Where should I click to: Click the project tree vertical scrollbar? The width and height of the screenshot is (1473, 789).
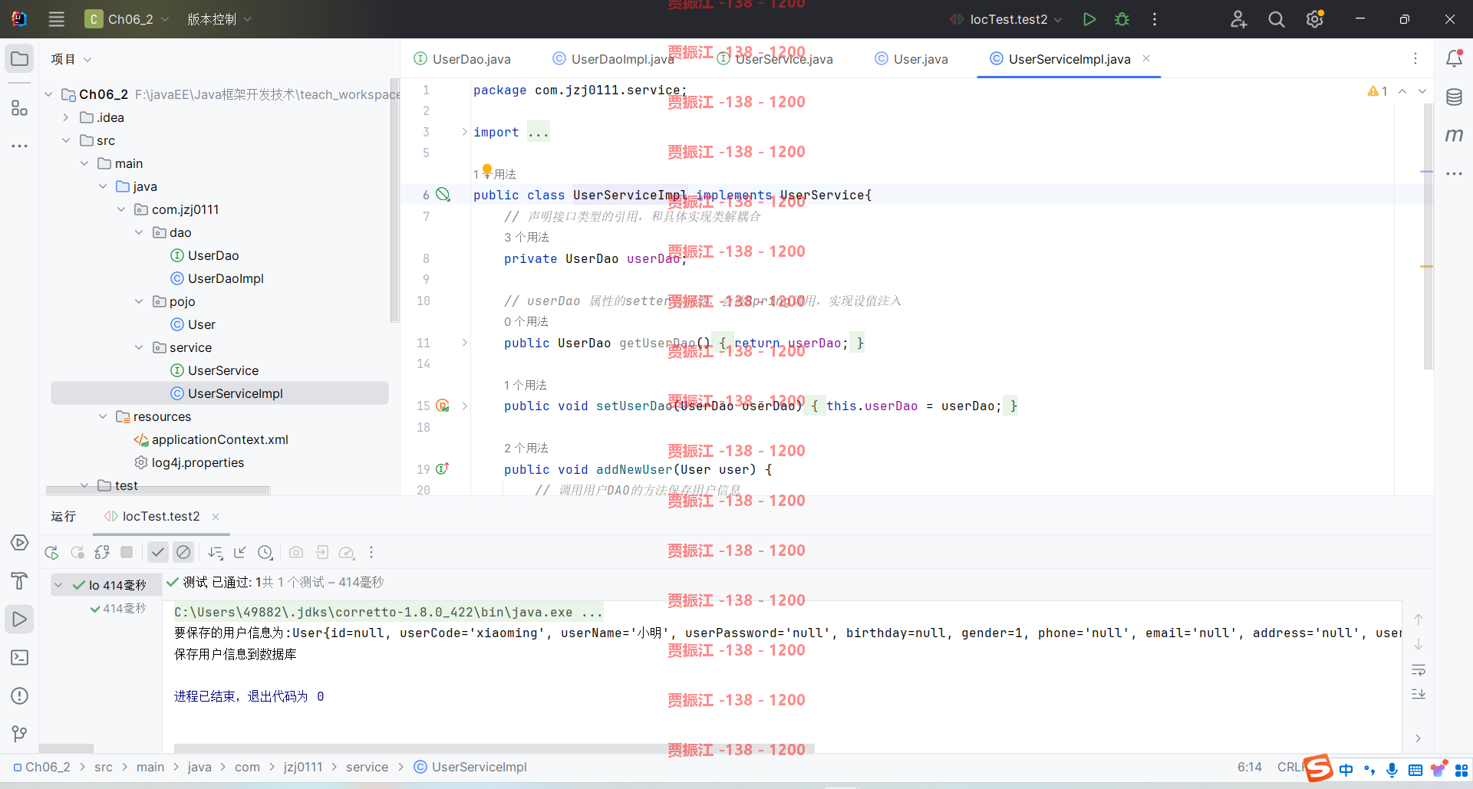(x=394, y=201)
